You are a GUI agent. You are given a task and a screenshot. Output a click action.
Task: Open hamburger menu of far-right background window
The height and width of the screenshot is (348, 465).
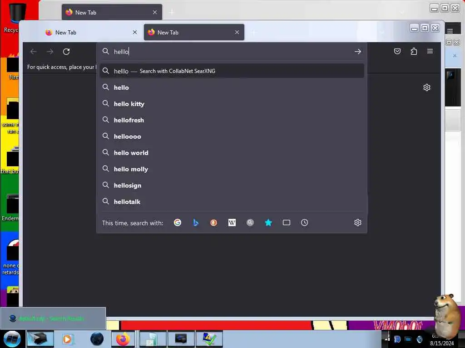click(x=450, y=31)
